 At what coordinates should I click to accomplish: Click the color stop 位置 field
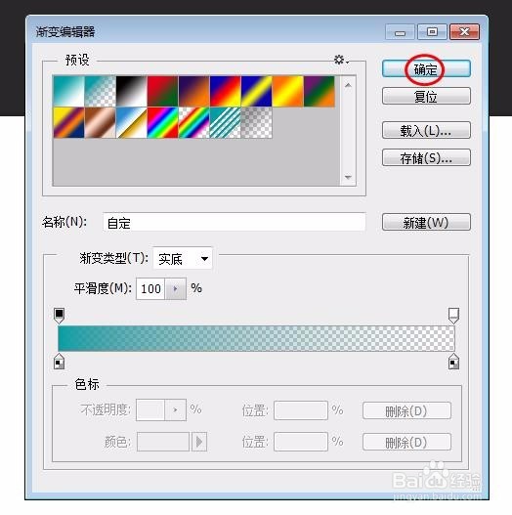pyautogui.click(x=301, y=442)
